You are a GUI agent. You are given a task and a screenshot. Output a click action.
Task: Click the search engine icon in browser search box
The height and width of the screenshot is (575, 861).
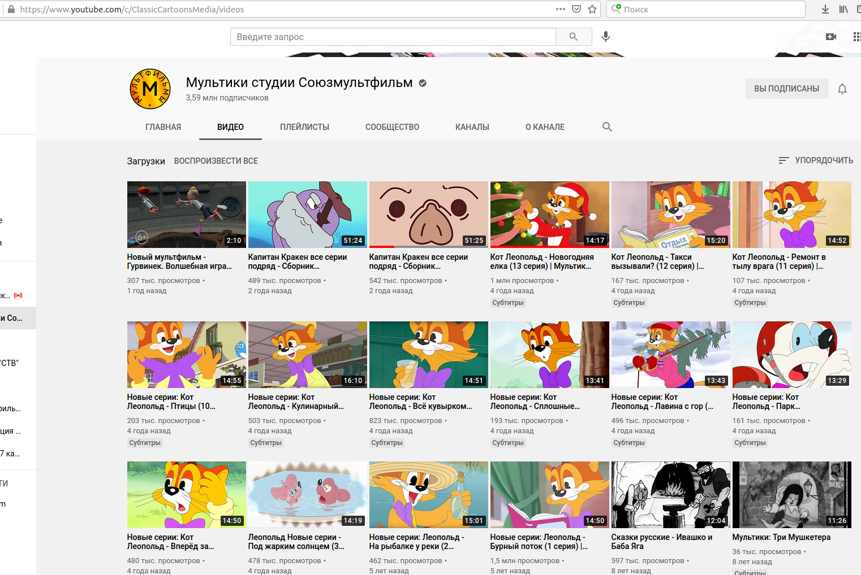(x=617, y=9)
